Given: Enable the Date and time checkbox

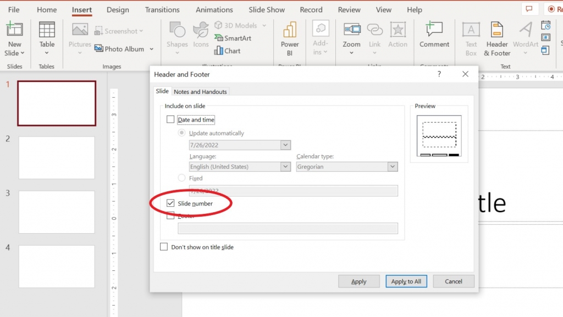Looking at the screenshot, I should click(170, 120).
